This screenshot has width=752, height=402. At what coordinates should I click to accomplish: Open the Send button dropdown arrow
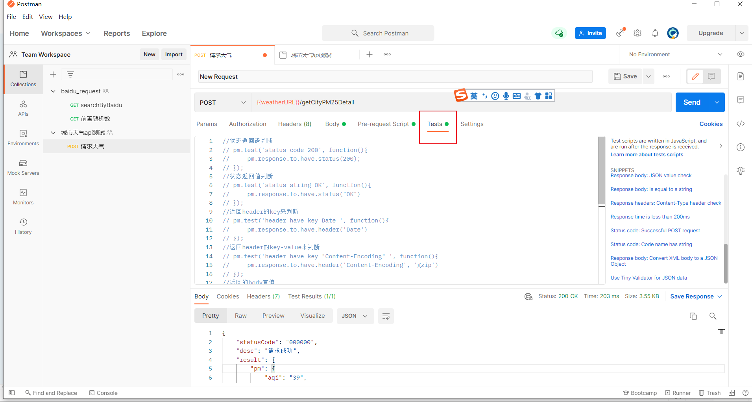pos(717,102)
